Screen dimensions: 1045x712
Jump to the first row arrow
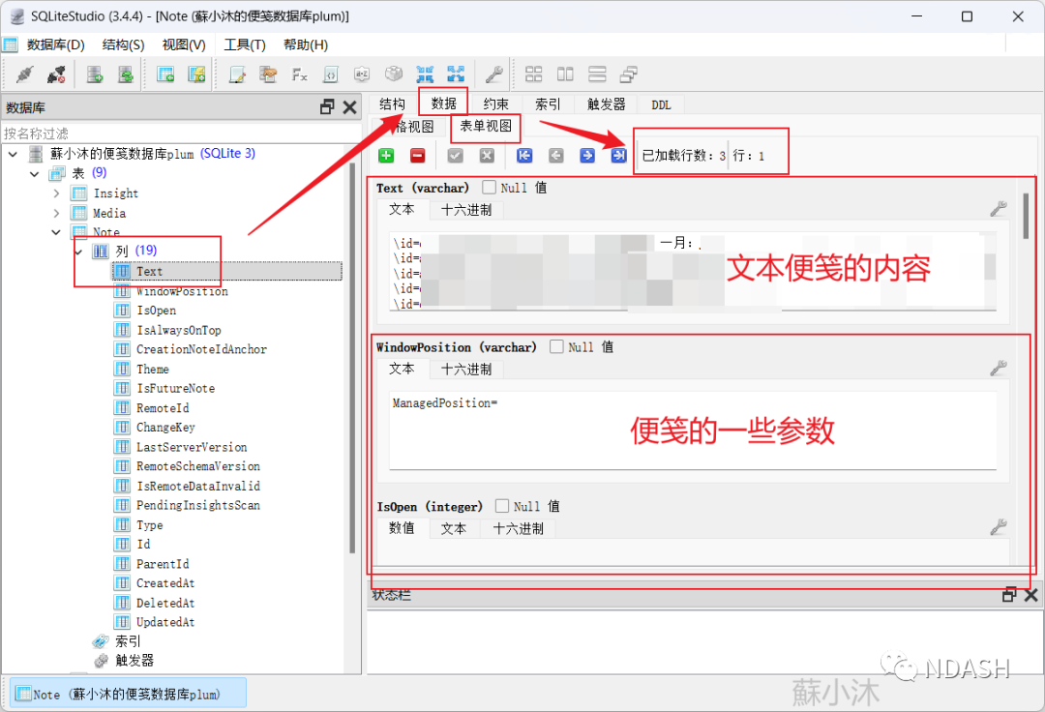(524, 155)
